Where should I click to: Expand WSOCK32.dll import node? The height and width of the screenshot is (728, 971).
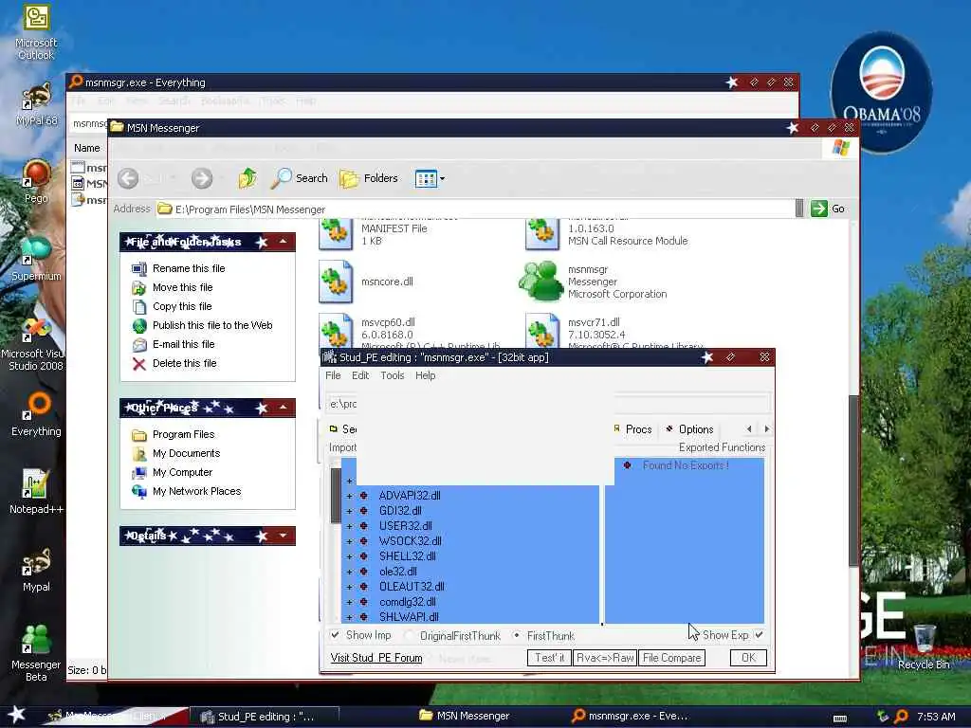349,541
